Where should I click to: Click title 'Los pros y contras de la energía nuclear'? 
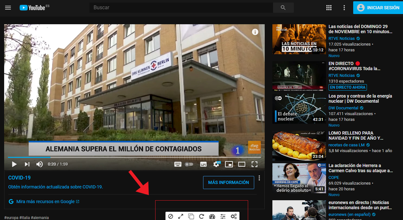[360, 99]
